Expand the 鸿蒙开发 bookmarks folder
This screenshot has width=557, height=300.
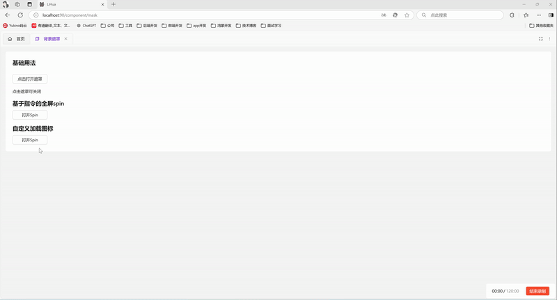[x=221, y=26]
